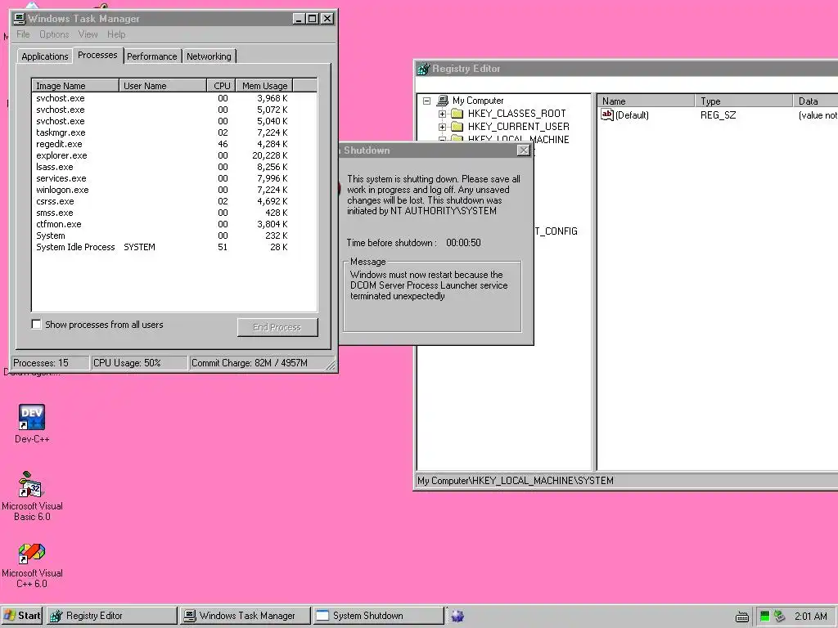Viewport: 838px width, 628px height.
Task: Switch to Registry Editor taskbar button
Action: [x=111, y=616]
